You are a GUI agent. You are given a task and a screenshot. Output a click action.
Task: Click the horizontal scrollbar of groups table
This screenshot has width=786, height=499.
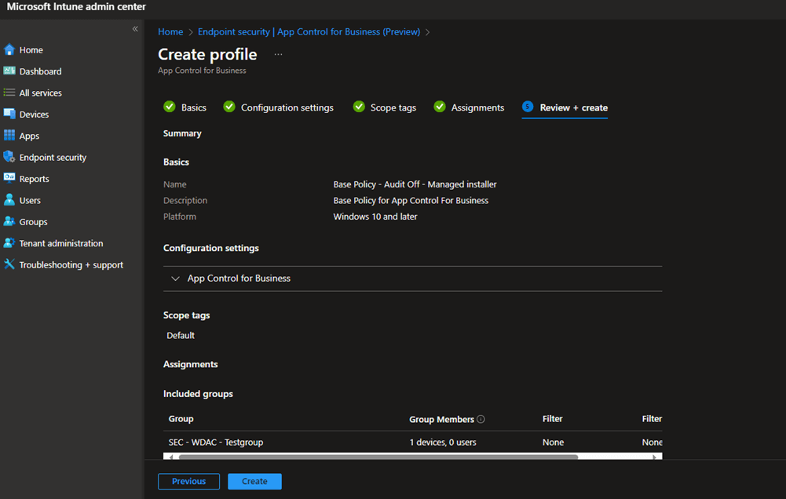pos(378,457)
